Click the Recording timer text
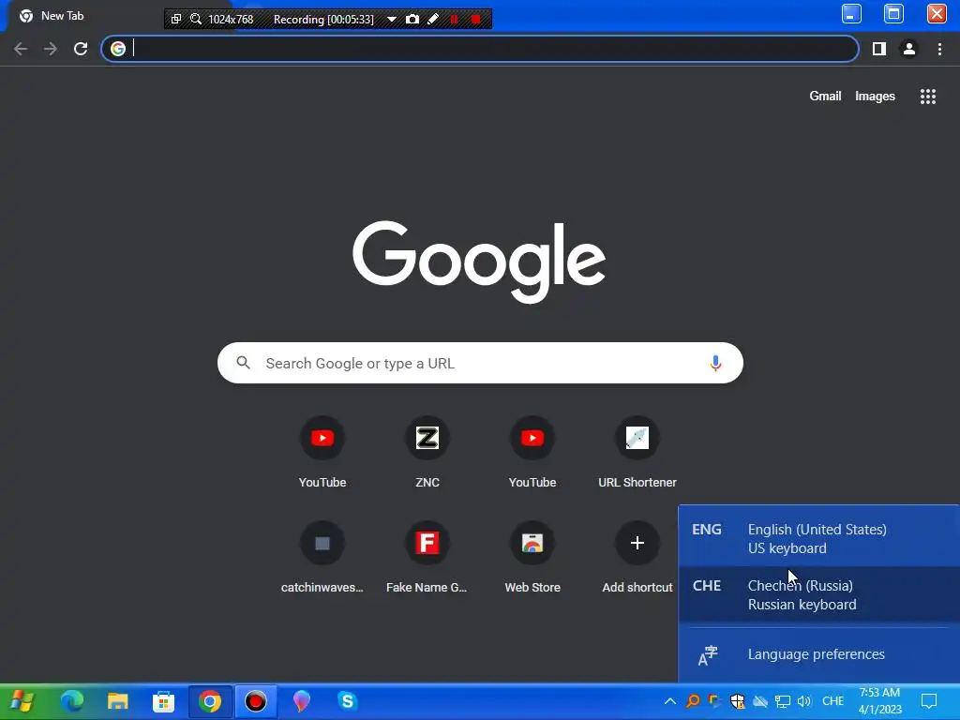The height and width of the screenshot is (720, 960). tap(323, 19)
